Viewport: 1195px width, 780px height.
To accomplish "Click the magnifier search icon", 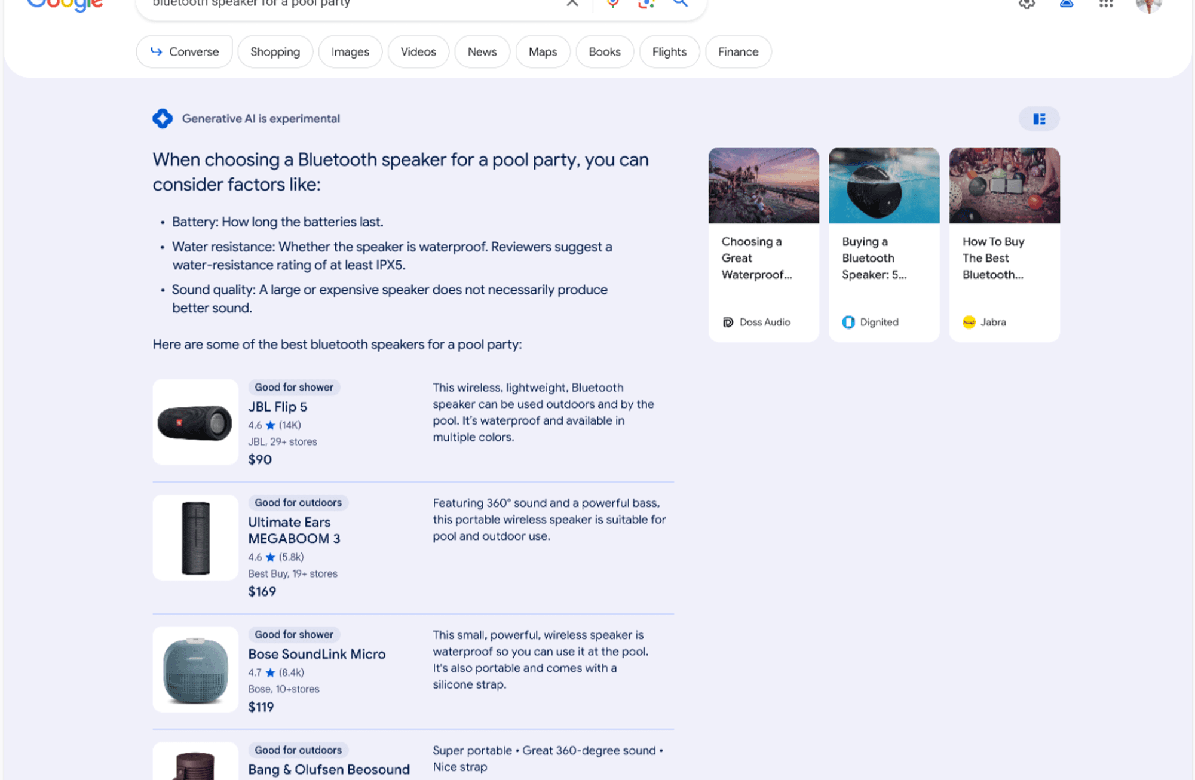I will pos(680,3).
